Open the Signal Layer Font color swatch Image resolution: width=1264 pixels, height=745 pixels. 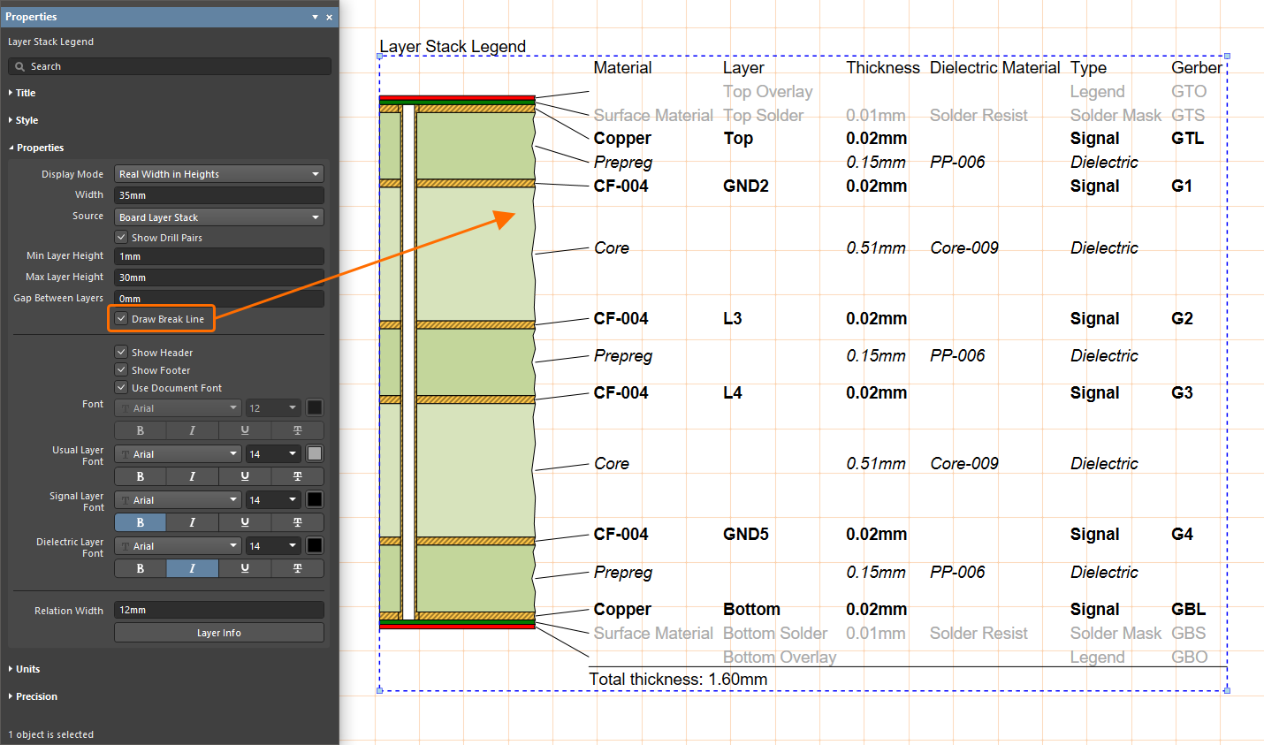[315, 500]
